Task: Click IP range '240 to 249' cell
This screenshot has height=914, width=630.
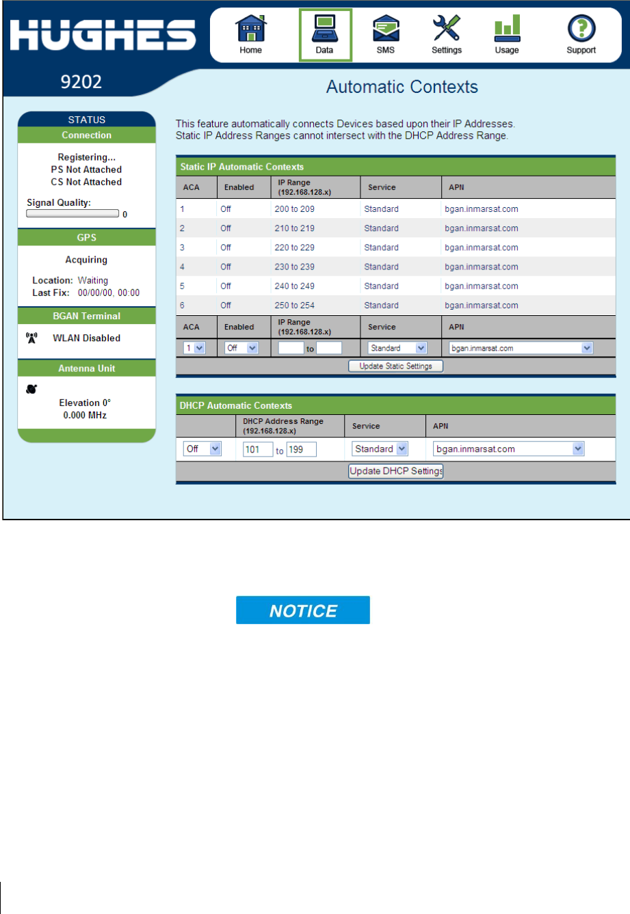Action: 294,286
